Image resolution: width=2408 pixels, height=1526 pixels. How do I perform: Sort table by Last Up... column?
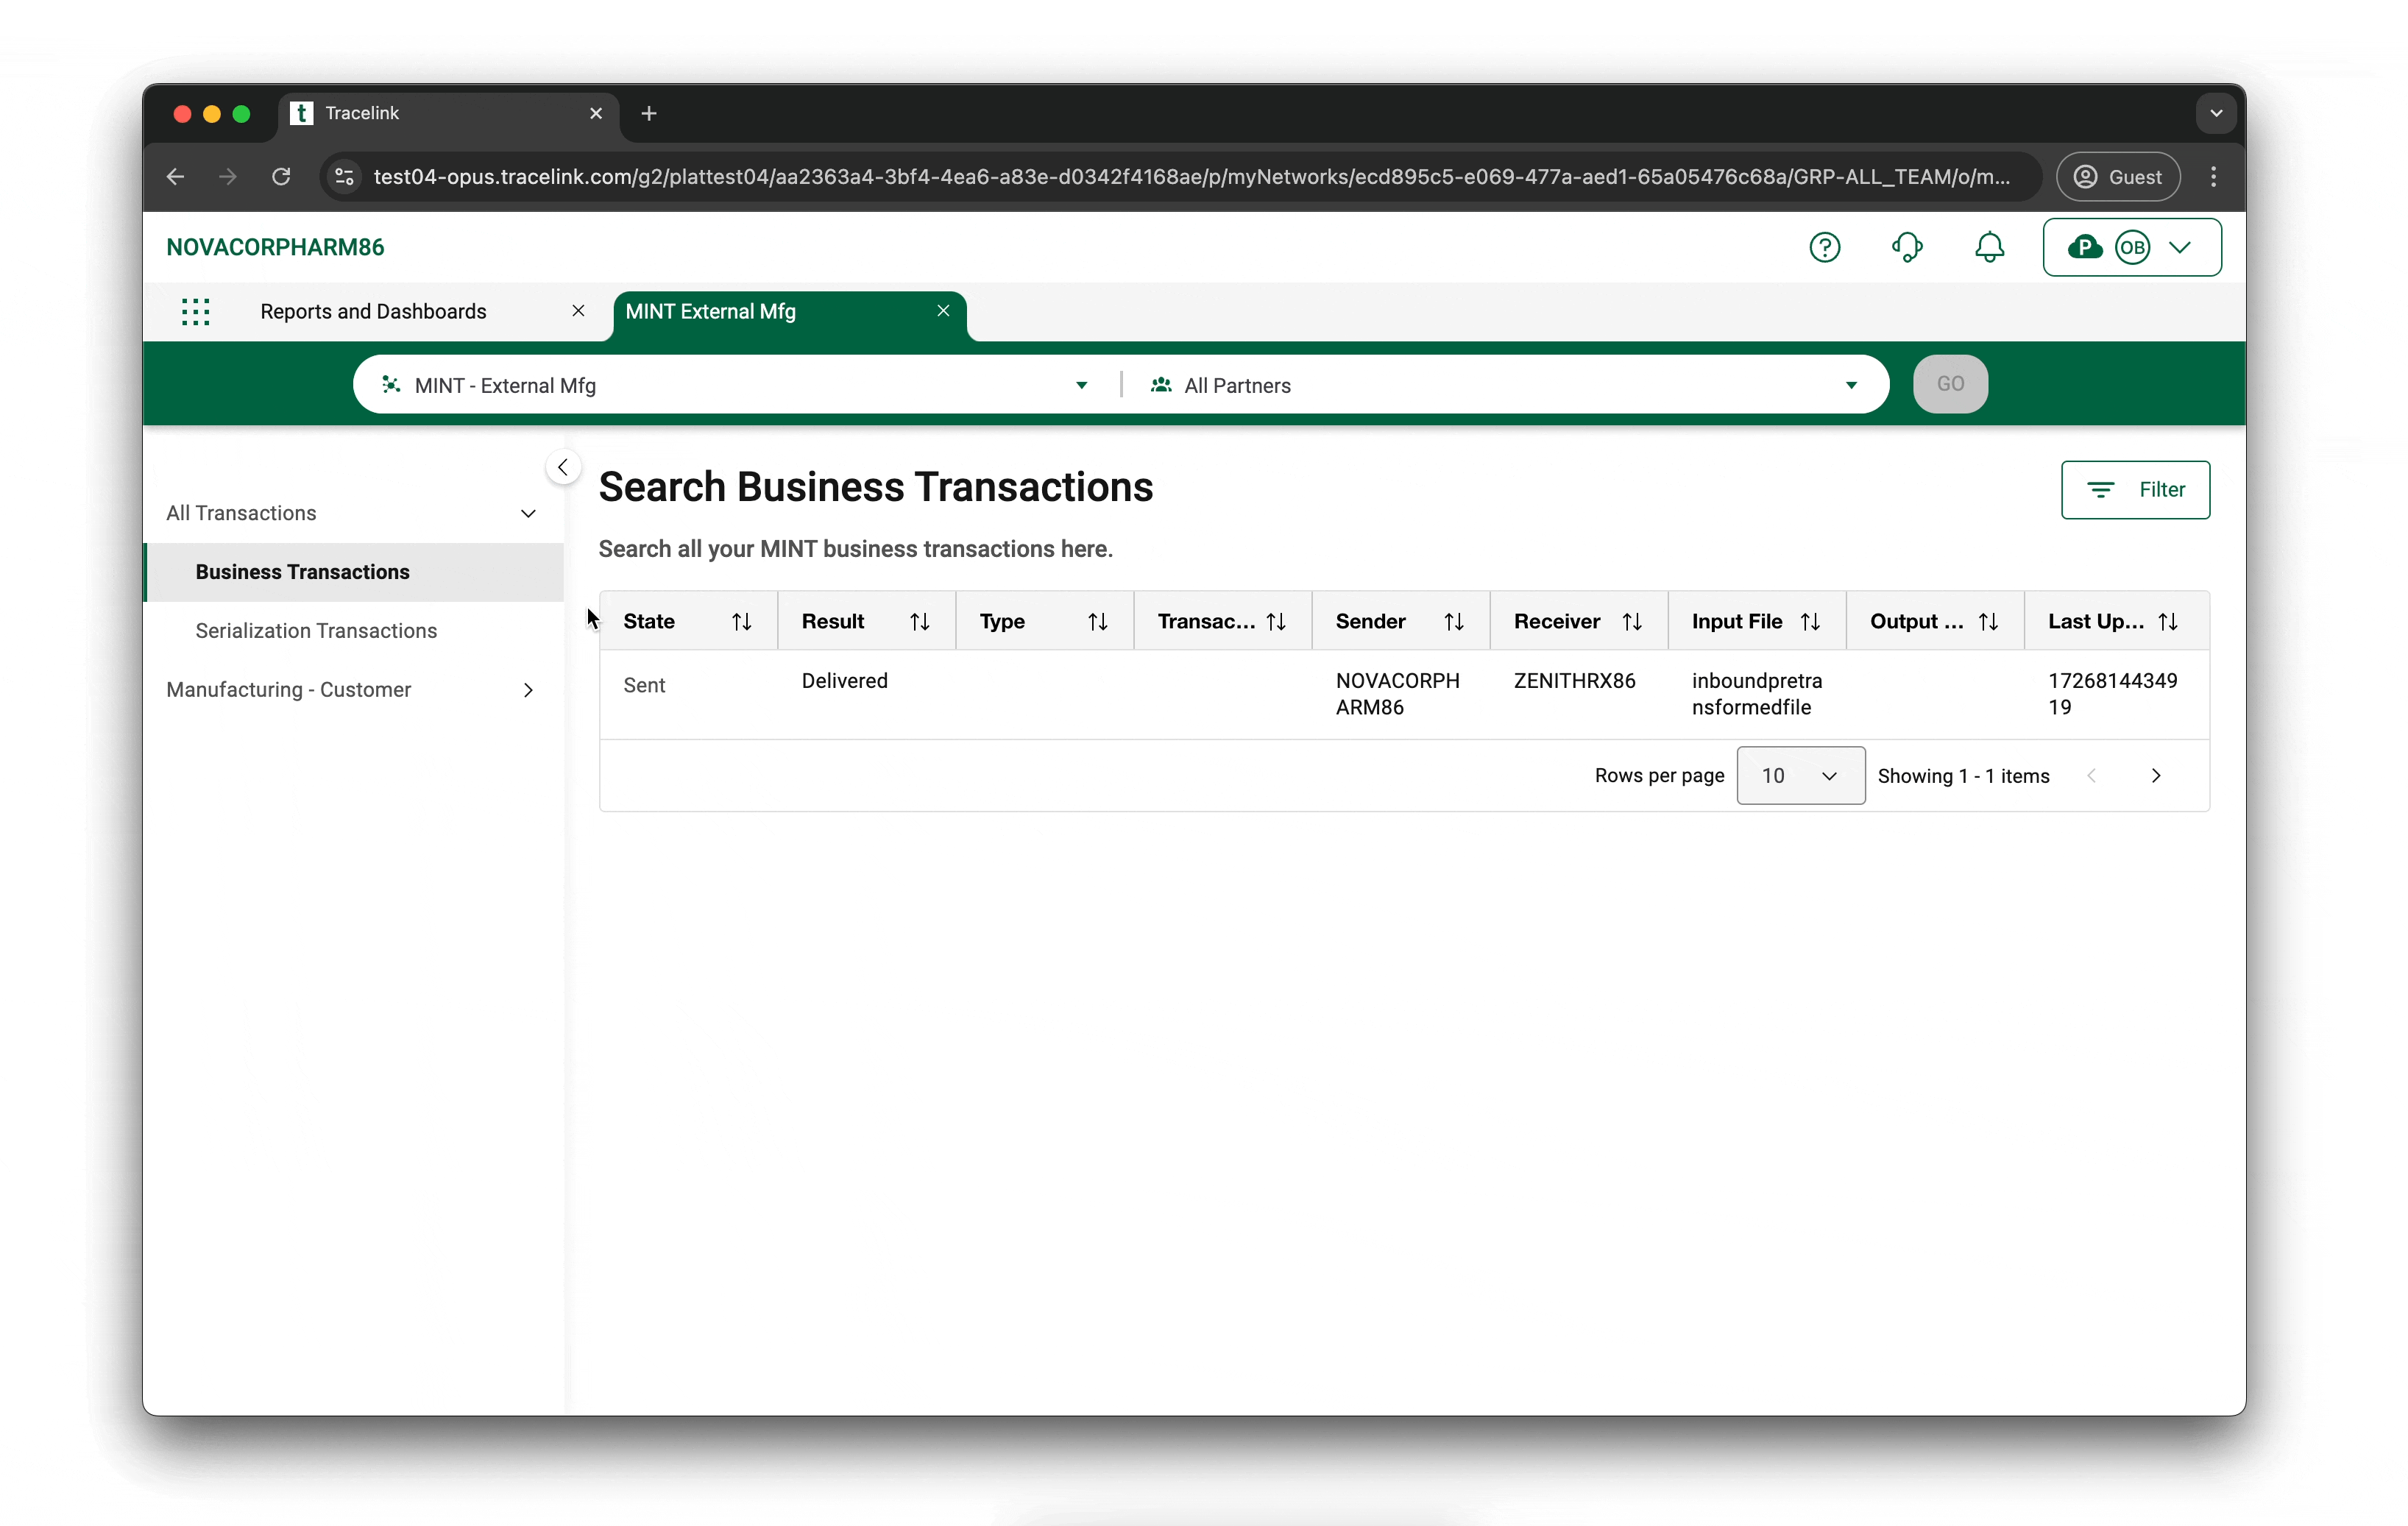point(2167,622)
